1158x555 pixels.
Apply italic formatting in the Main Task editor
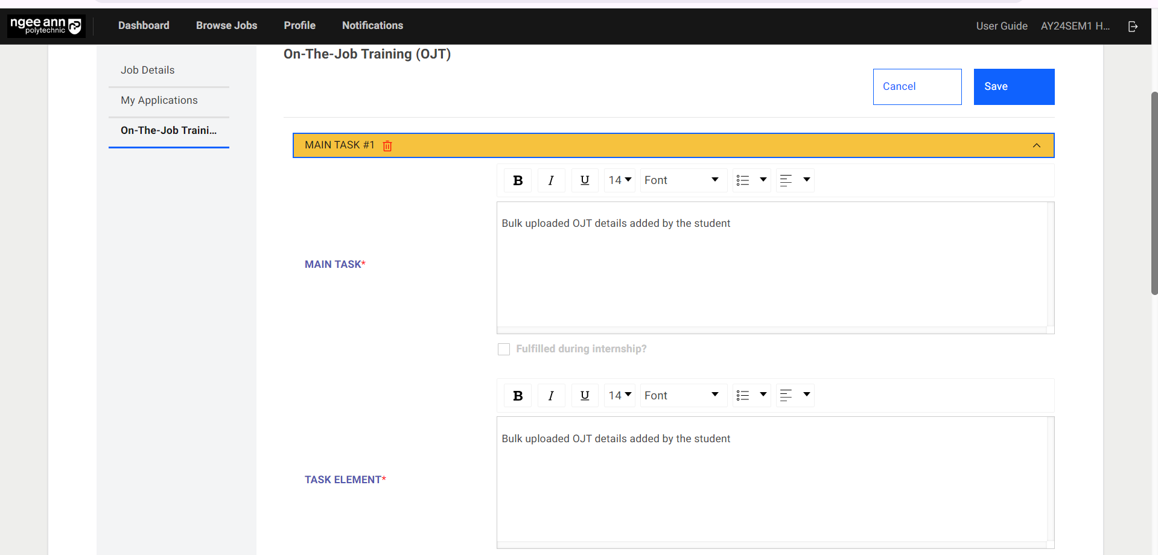[551, 180]
